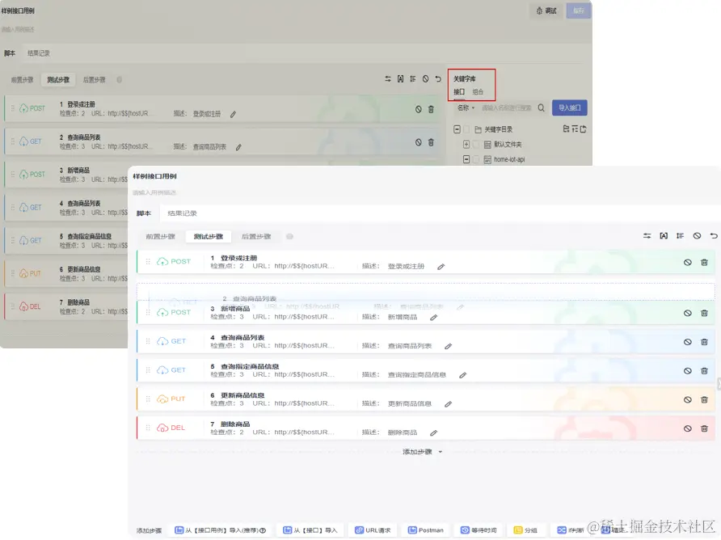Switch to 组合 tab in 关键字库 panel

[x=478, y=91]
